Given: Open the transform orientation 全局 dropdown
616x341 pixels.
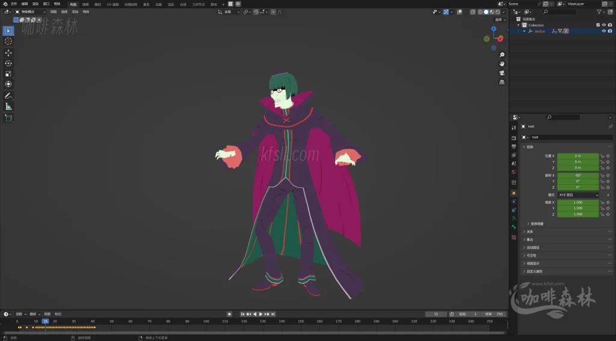Looking at the screenshot, I should coord(229,12).
